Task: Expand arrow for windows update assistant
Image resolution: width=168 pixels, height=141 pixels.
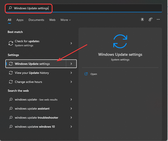Action: pyautogui.click(x=71, y=109)
